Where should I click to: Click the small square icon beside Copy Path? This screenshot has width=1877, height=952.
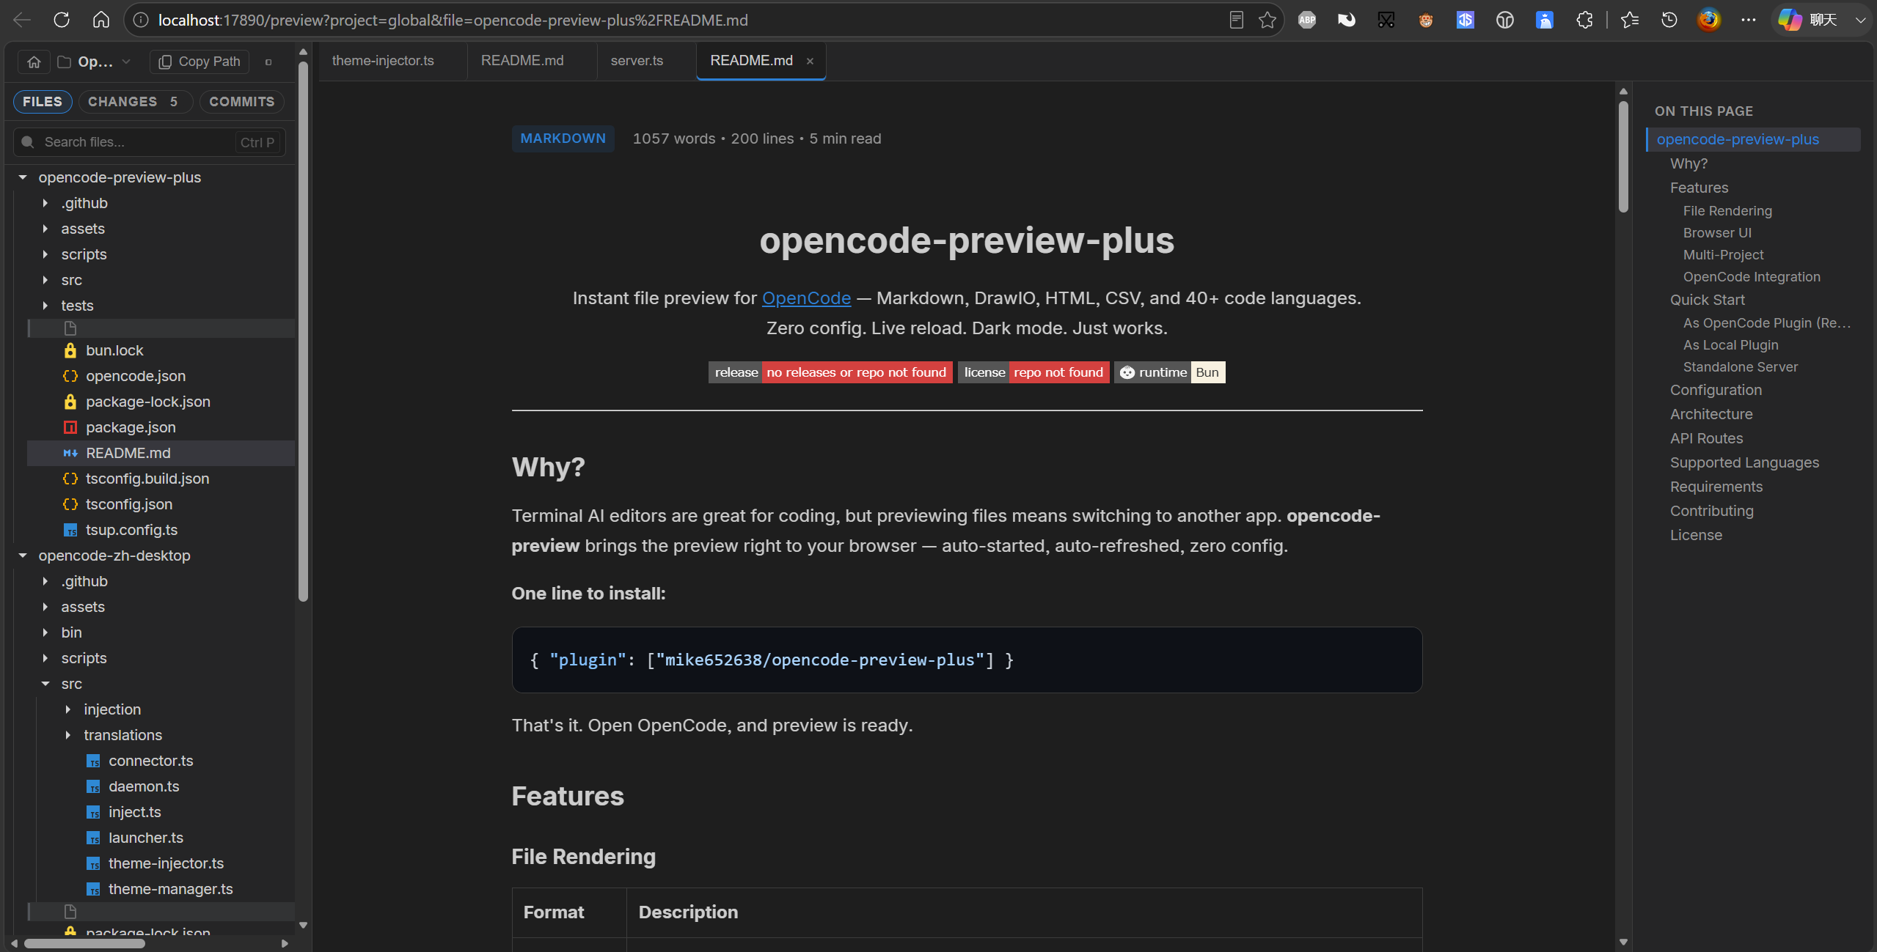coord(268,62)
